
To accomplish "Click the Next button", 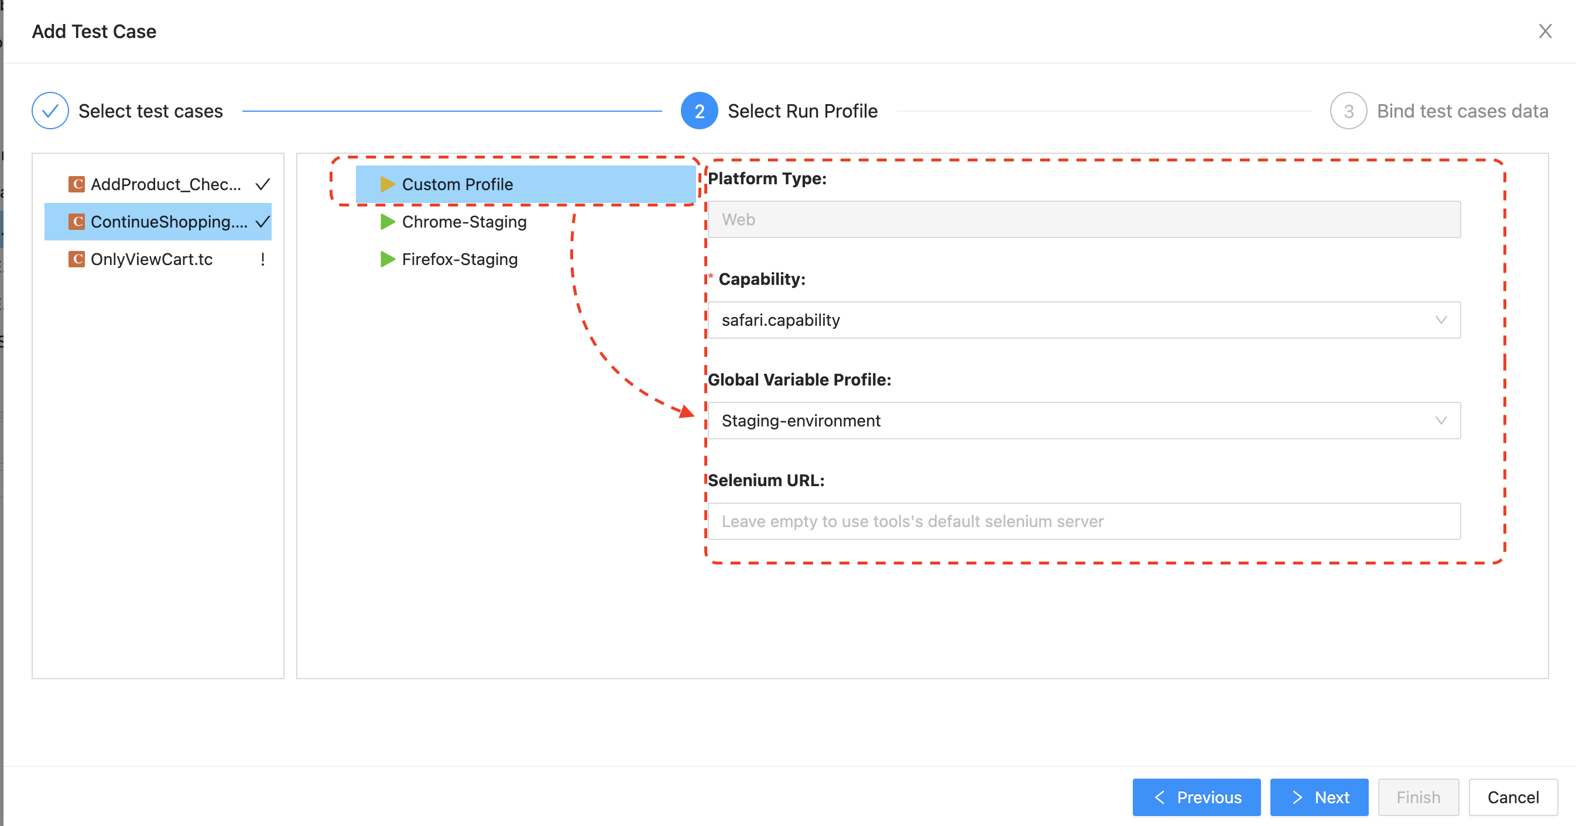I will [x=1318, y=797].
